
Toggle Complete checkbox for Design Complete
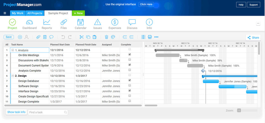pos(130,101)
